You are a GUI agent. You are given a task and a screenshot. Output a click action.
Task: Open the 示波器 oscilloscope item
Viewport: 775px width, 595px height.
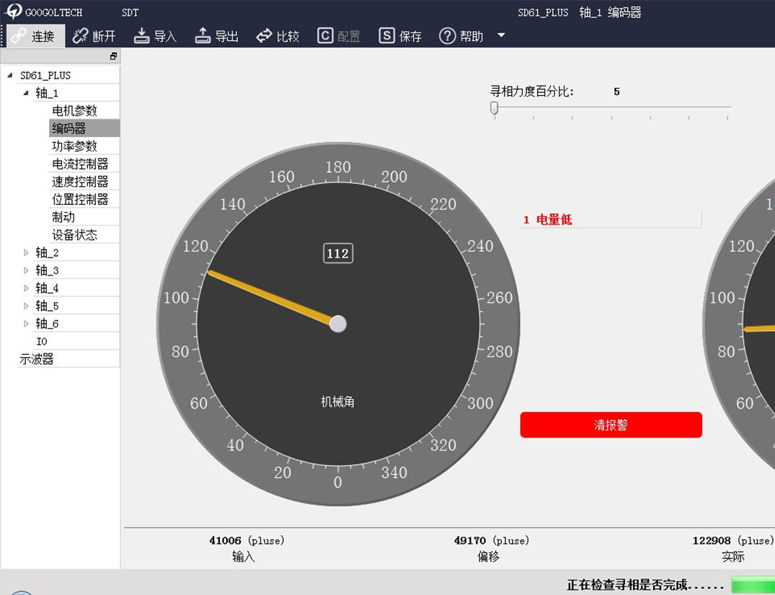[x=37, y=359]
